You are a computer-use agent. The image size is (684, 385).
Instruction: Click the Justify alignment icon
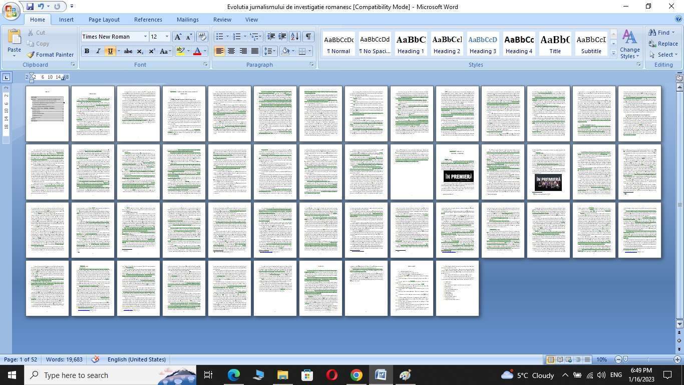click(x=255, y=51)
